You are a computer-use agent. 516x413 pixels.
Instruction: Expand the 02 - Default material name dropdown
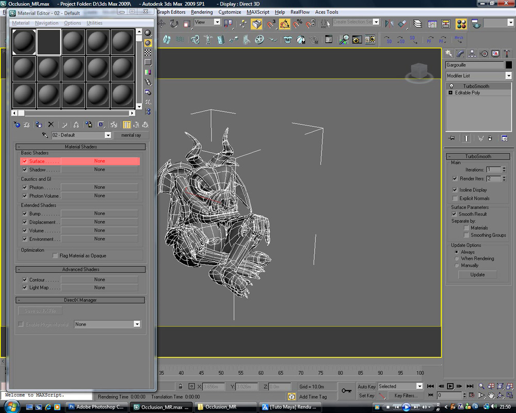(108, 135)
